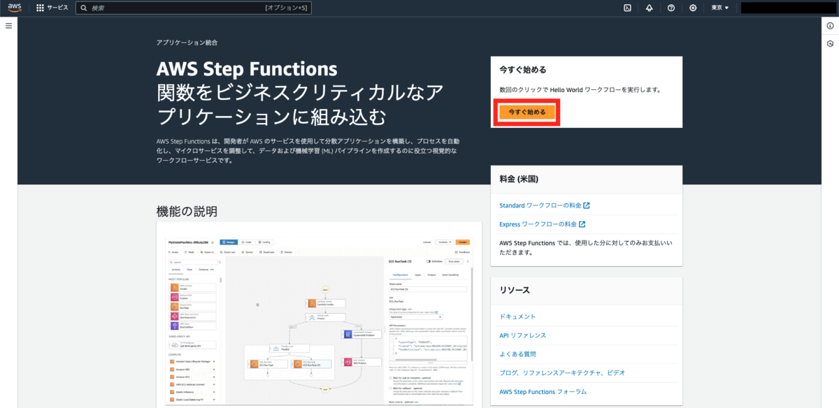This screenshot has width=839, height=408.
Task: Click the リソース panel heading
Action: (x=515, y=289)
